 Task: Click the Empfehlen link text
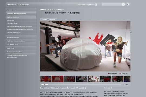click(x=113, y=73)
